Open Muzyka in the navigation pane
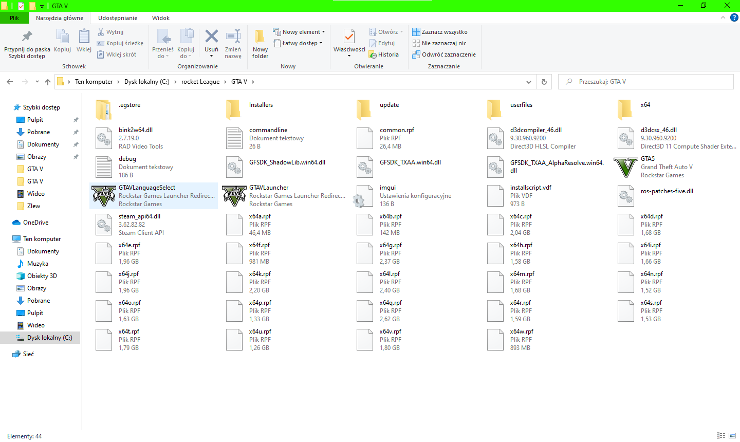The height and width of the screenshot is (442, 740). click(38, 264)
